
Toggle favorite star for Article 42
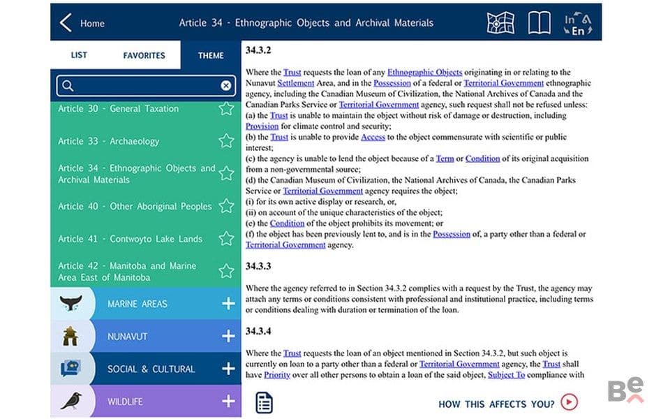(x=226, y=271)
